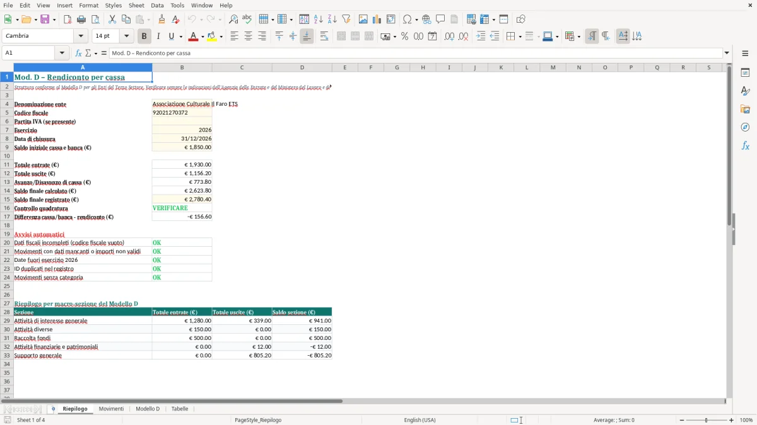The width and height of the screenshot is (757, 425).
Task: Open Font Color dropdown arrow
Action: tap(202, 37)
